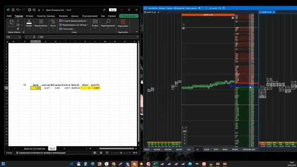Image resolution: width=297 pixels, height=167 pixels.
Task: Click the green Общий доступ share button
Action: click(129, 16)
